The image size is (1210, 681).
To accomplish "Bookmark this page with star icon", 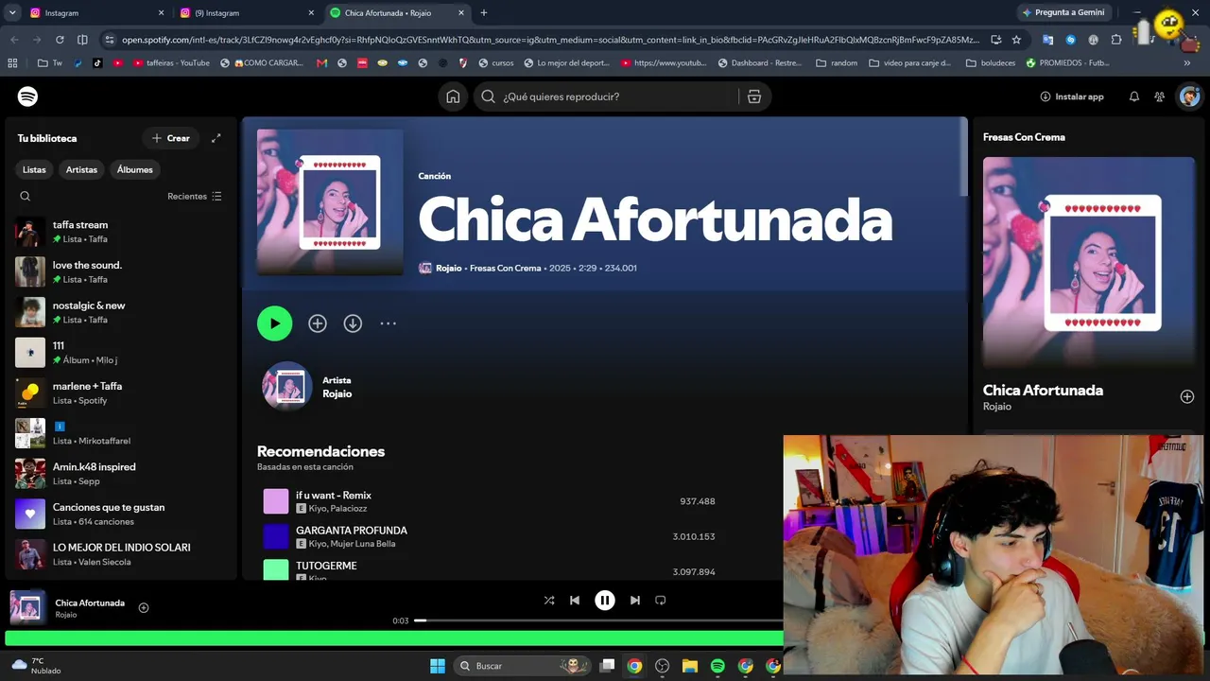I will [1016, 40].
